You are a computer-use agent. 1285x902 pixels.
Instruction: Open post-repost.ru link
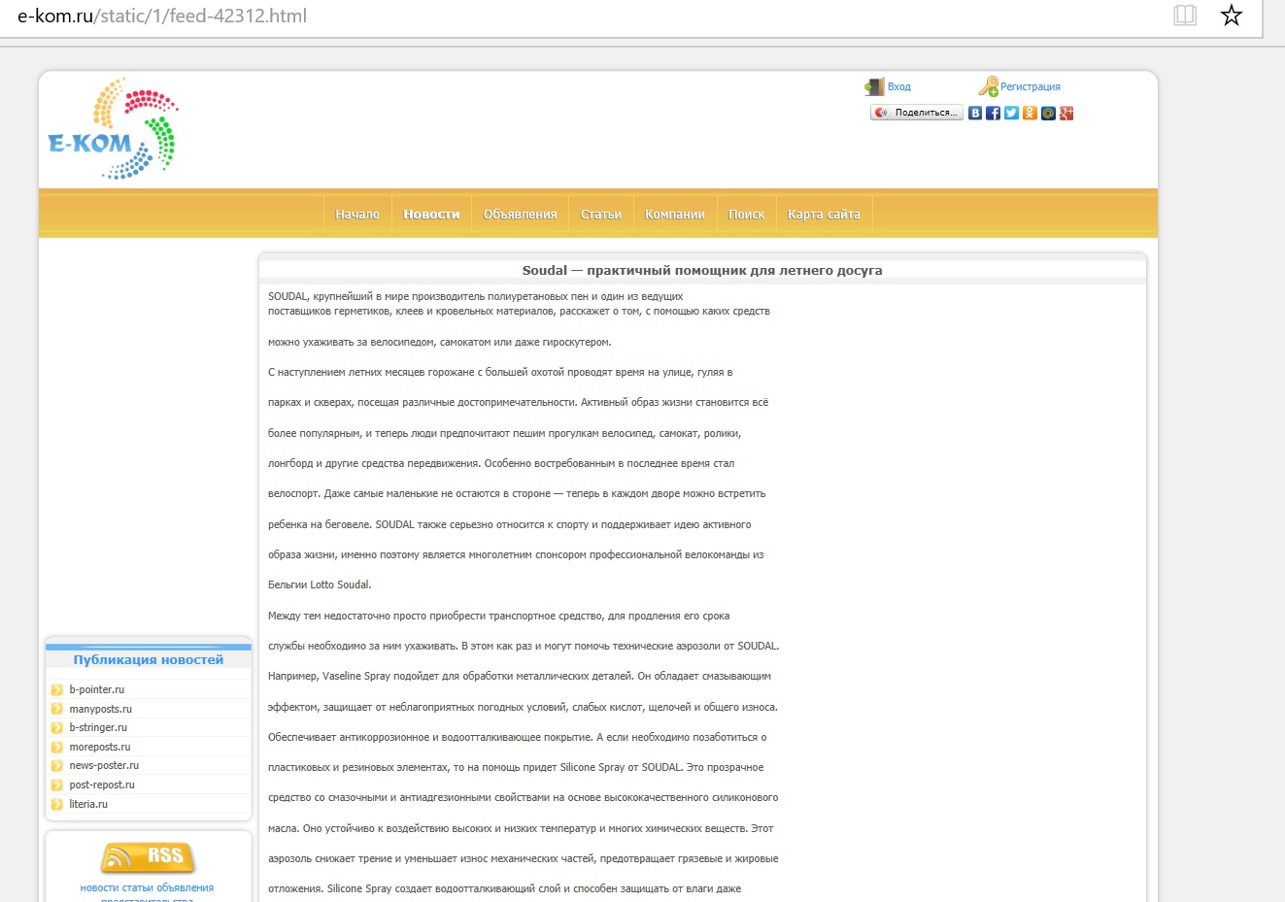click(x=102, y=785)
